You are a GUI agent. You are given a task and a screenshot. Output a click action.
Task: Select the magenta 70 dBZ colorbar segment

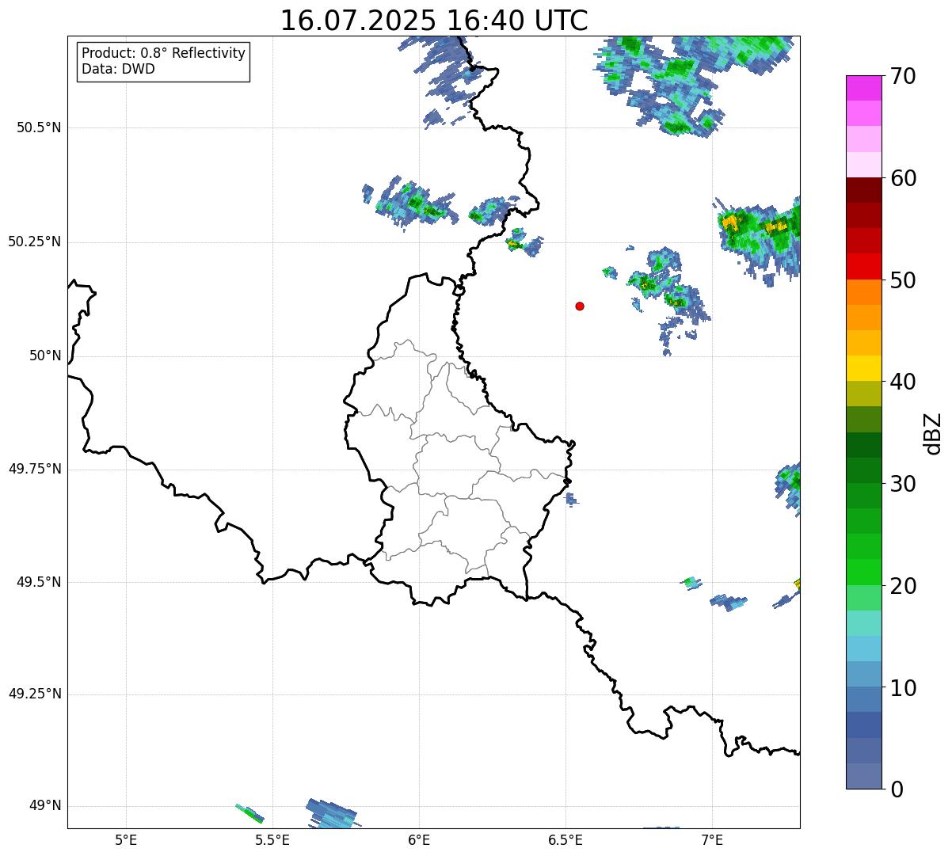pyautogui.click(x=864, y=88)
